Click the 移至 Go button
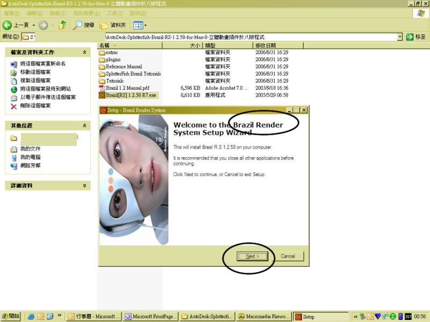 tap(416, 36)
